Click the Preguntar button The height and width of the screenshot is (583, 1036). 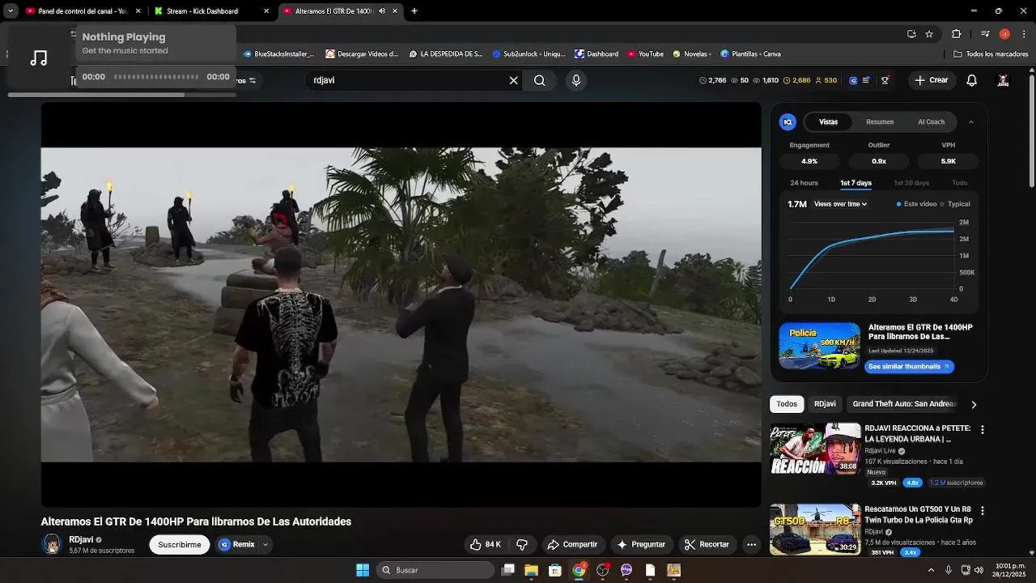(640, 544)
